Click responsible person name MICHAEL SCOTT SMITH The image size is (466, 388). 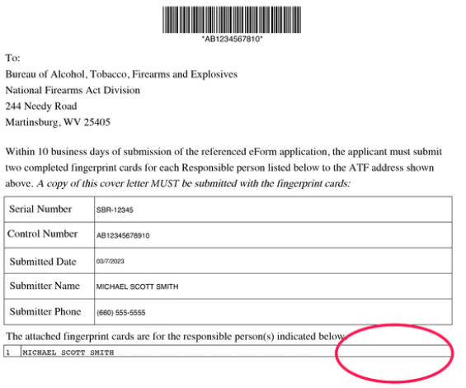coord(68,353)
